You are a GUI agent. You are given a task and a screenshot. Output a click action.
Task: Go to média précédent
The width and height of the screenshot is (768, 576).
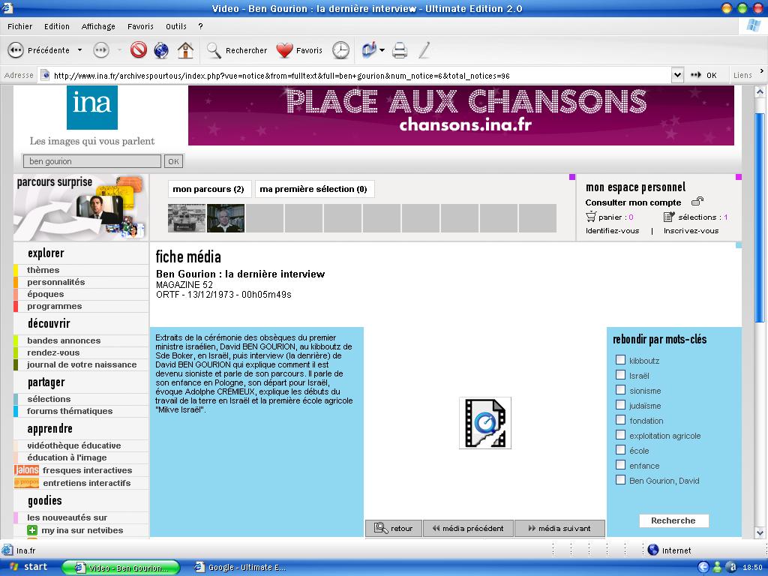pyautogui.click(x=468, y=529)
